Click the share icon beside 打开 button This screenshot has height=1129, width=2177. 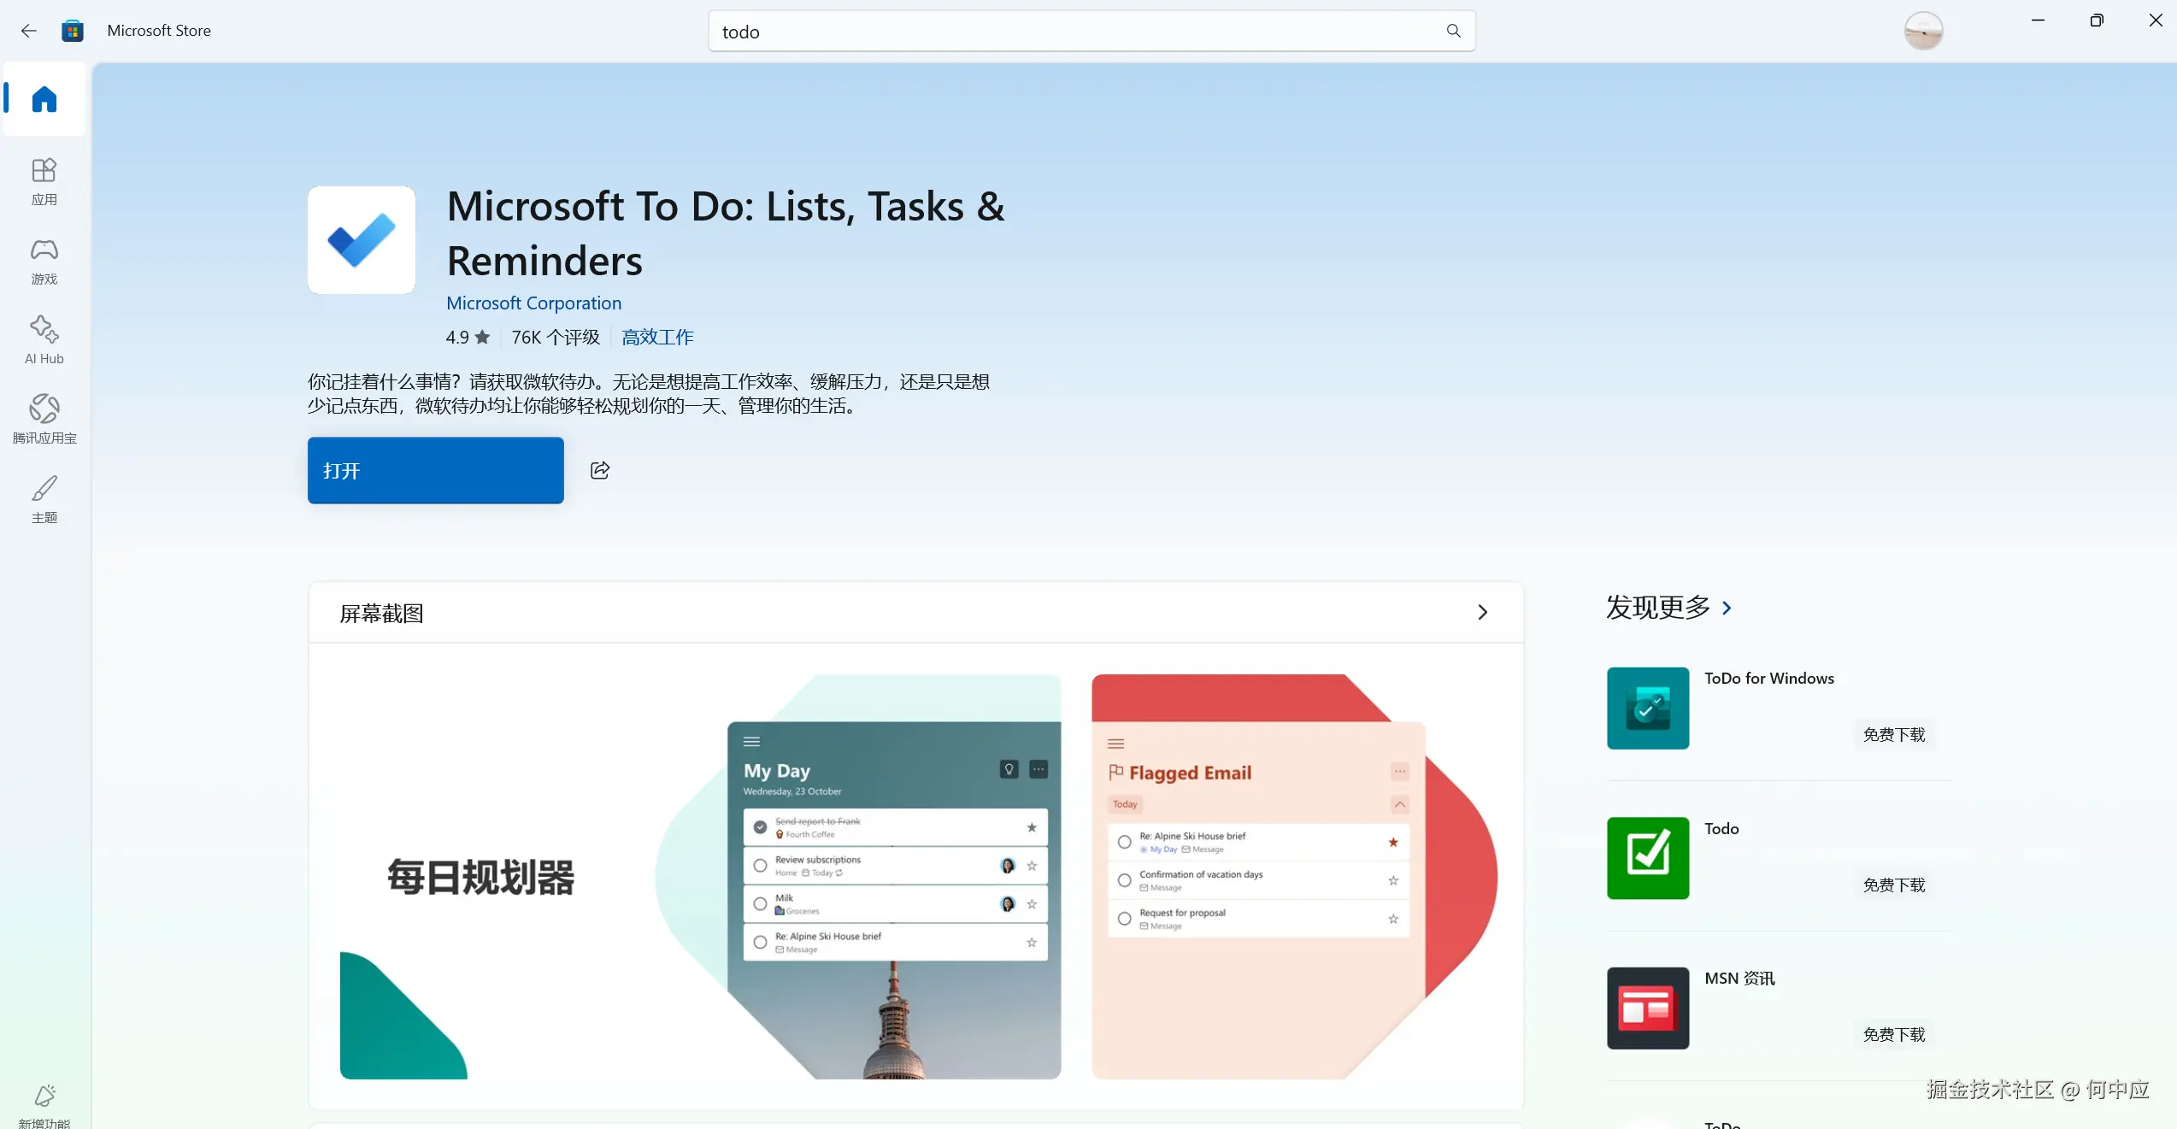600,470
